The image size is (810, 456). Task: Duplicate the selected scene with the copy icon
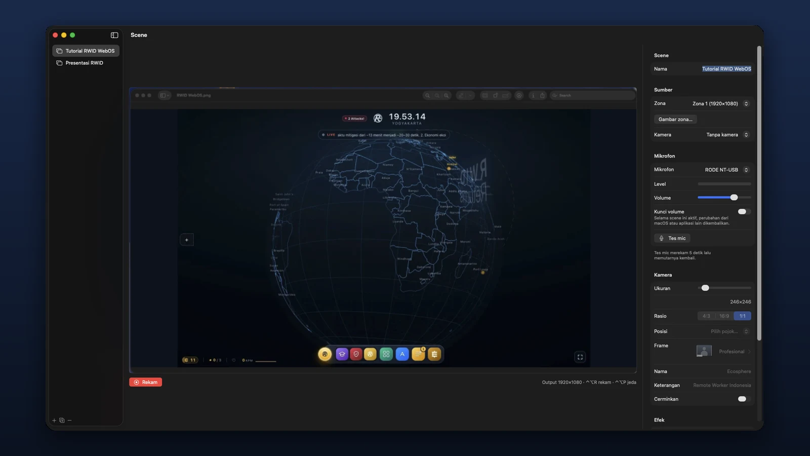(62, 420)
